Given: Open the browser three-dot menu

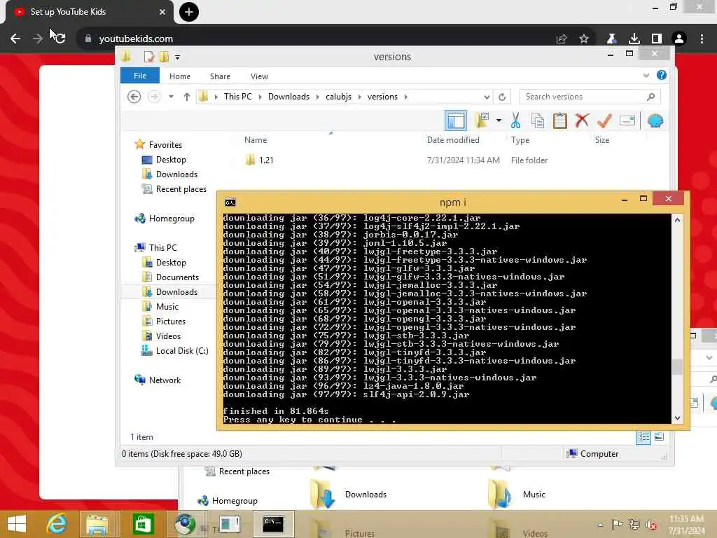Looking at the screenshot, I should pos(702,39).
